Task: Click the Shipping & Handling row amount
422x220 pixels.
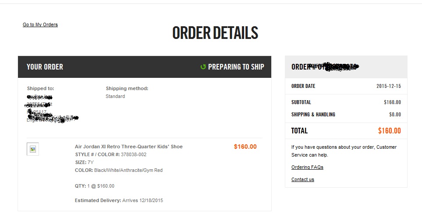Action: pyautogui.click(x=395, y=115)
